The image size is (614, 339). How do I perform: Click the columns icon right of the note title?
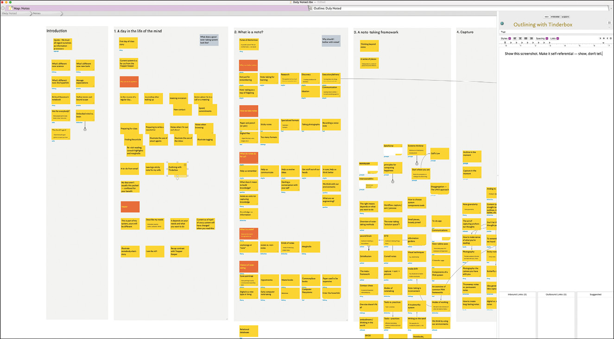609,23
